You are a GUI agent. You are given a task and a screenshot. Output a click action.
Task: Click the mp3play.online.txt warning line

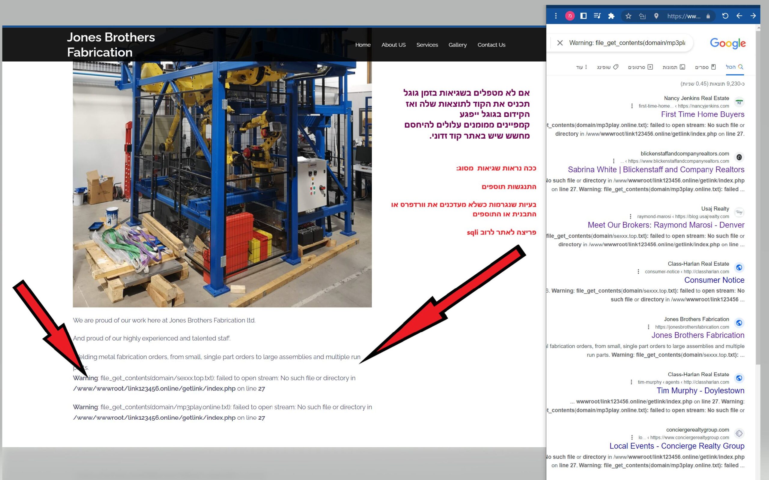[222, 412]
